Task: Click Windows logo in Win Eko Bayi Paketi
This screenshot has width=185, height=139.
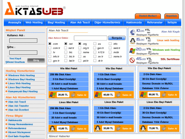Action: pyautogui.click(x=143, y=95)
